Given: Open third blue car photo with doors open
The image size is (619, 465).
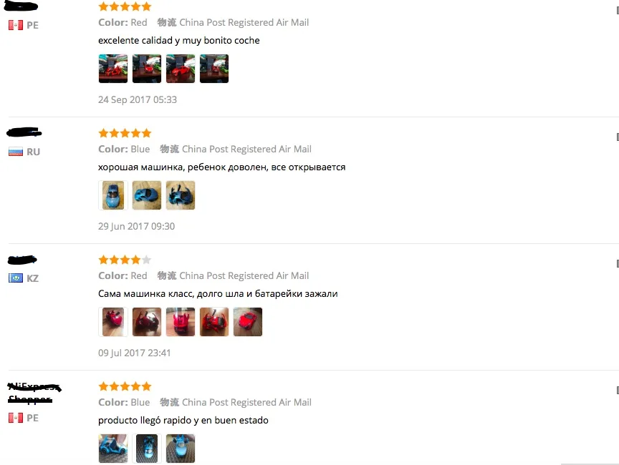Looking at the screenshot, I should [x=181, y=195].
